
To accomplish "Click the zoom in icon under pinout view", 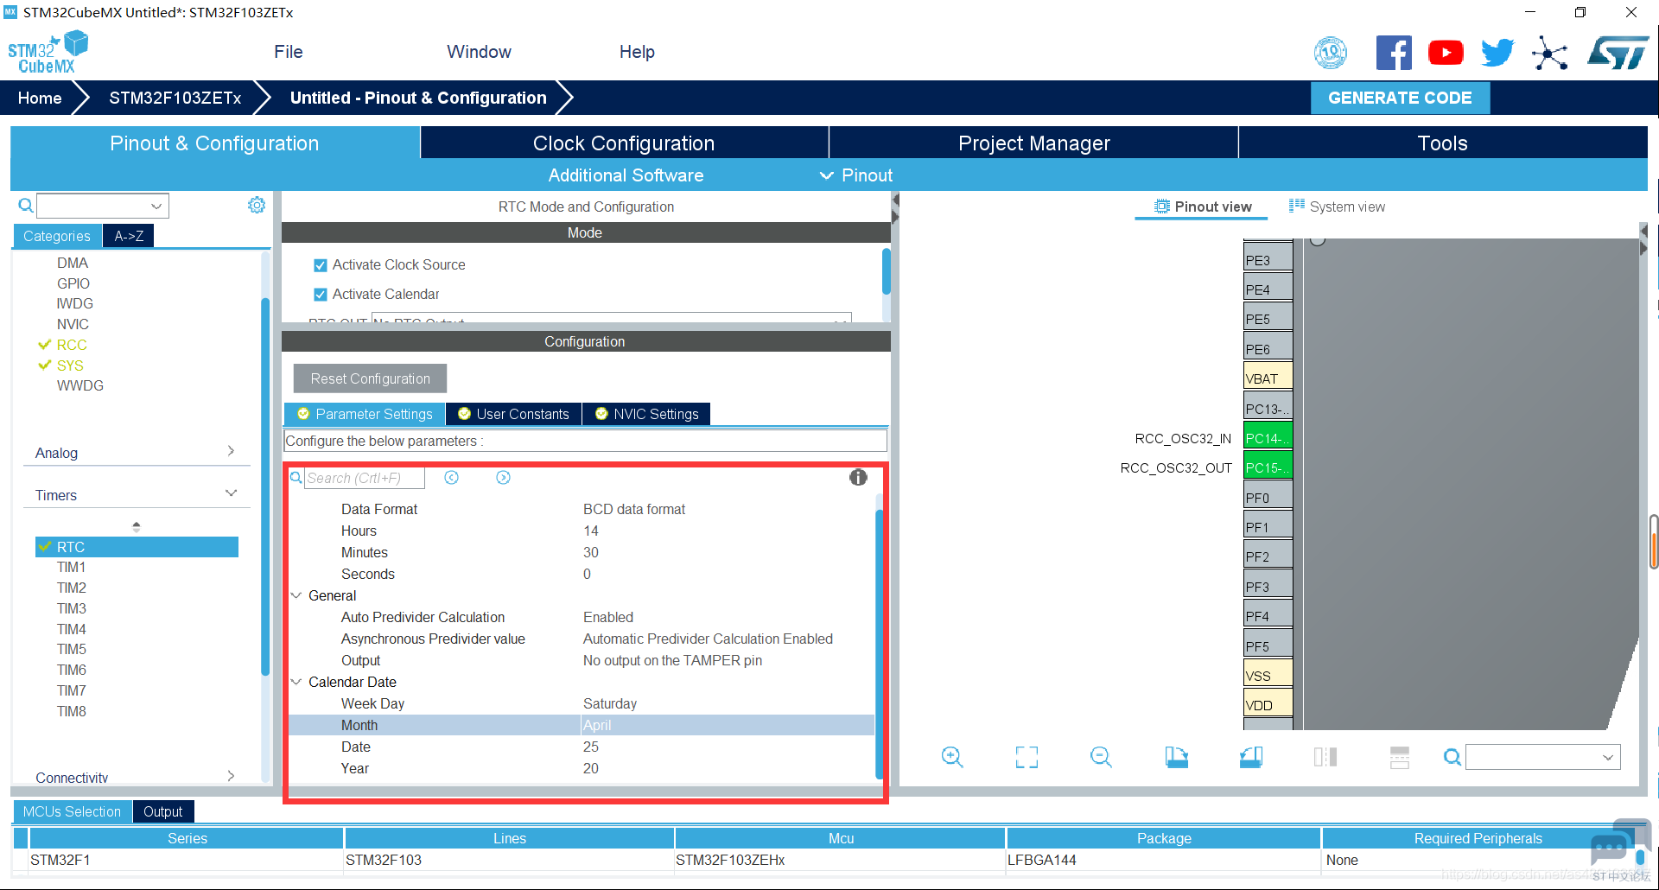I will (952, 758).
